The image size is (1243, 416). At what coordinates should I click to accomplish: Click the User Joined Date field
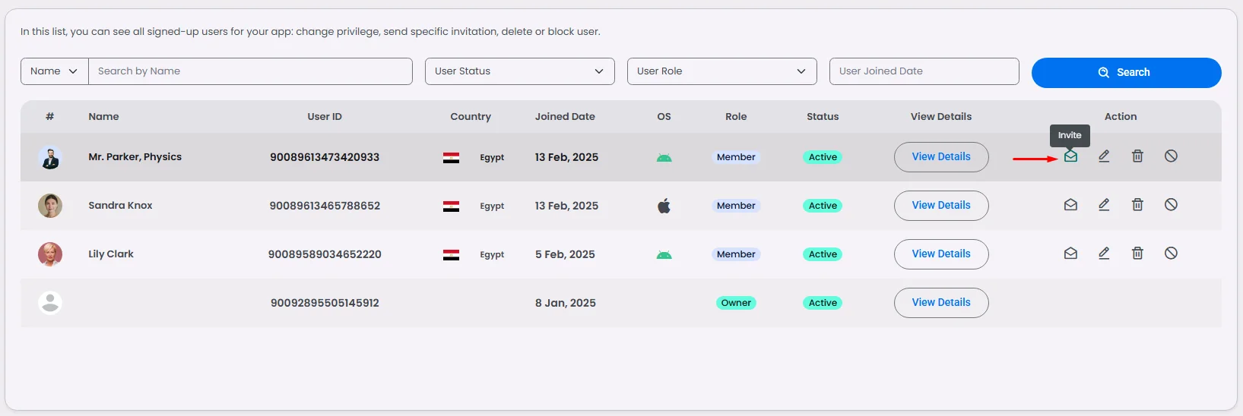click(x=924, y=71)
